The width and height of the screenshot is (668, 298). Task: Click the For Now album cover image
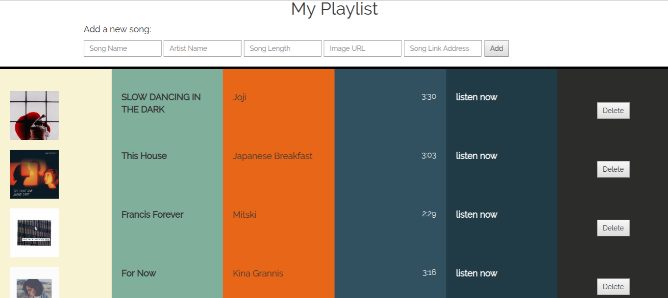[34, 284]
